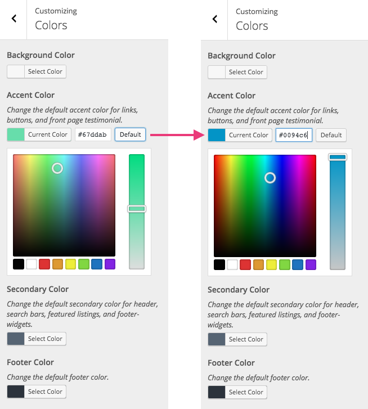Pick red palette swatch in left picker
This screenshot has width=368, height=409.
(44, 264)
